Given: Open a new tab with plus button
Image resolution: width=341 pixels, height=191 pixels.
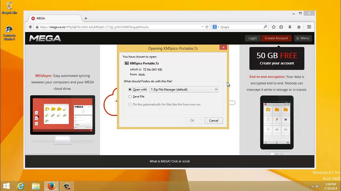Looking at the screenshot, I should tap(86, 18).
